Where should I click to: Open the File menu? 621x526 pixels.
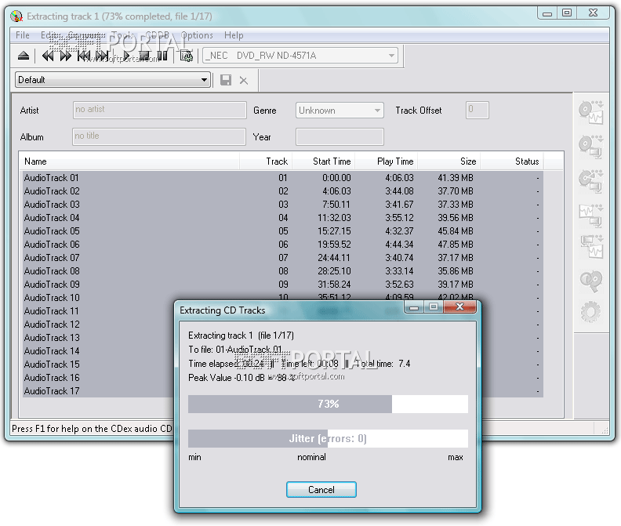pyautogui.click(x=23, y=35)
